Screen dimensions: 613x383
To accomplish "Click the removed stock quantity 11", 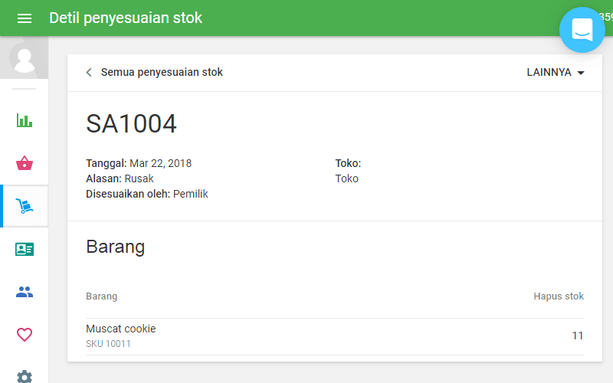I will pyautogui.click(x=578, y=336).
